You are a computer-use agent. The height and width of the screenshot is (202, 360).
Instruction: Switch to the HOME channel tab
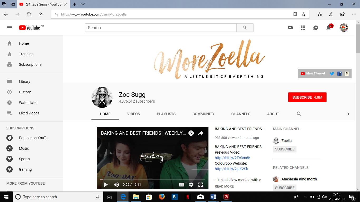coord(105,114)
